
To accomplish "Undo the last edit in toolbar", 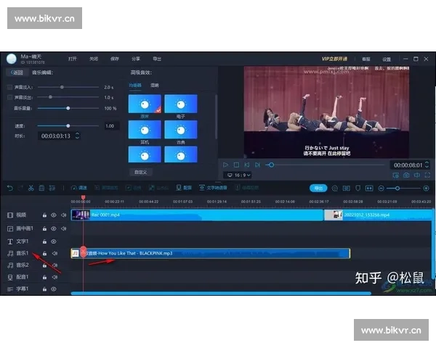I will 10,188.
